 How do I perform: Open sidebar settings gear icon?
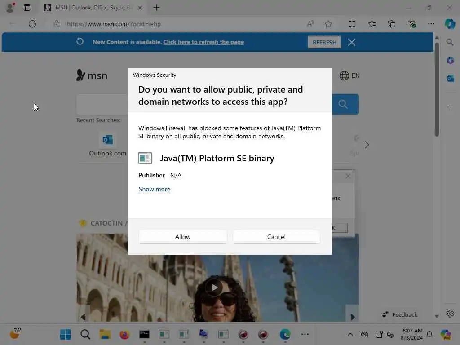(450, 314)
